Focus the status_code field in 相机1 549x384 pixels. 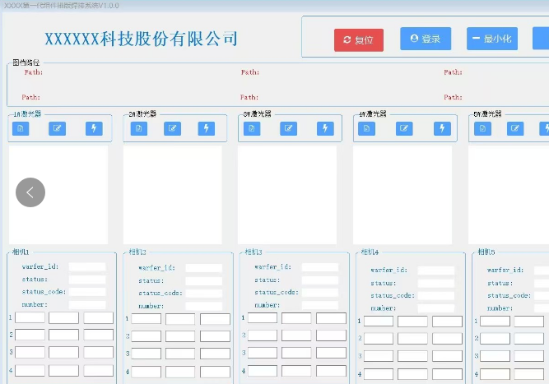87,292
